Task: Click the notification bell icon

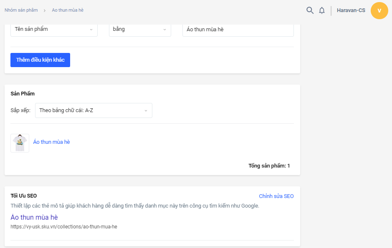Action: [x=322, y=10]
